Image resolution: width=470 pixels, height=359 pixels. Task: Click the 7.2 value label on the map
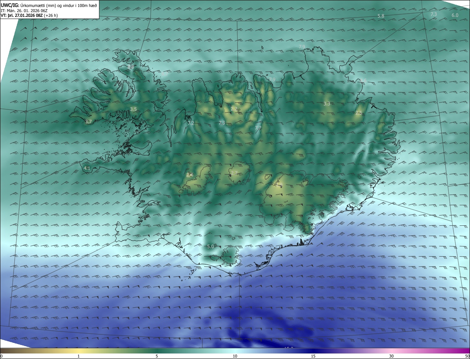[191, 123]
